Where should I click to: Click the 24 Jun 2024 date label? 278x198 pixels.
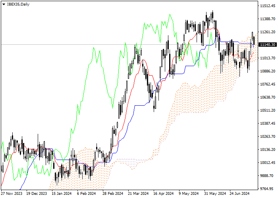240,194
